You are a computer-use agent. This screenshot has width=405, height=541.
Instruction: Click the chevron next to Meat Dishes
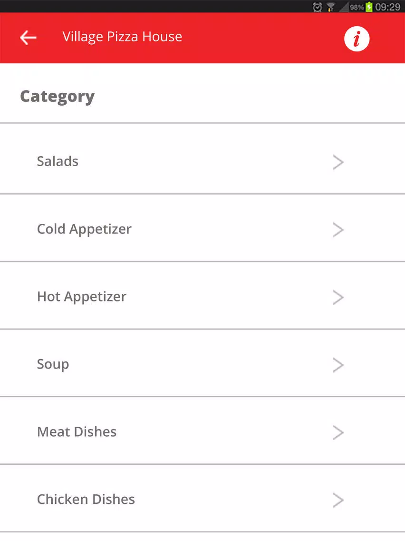338,433
